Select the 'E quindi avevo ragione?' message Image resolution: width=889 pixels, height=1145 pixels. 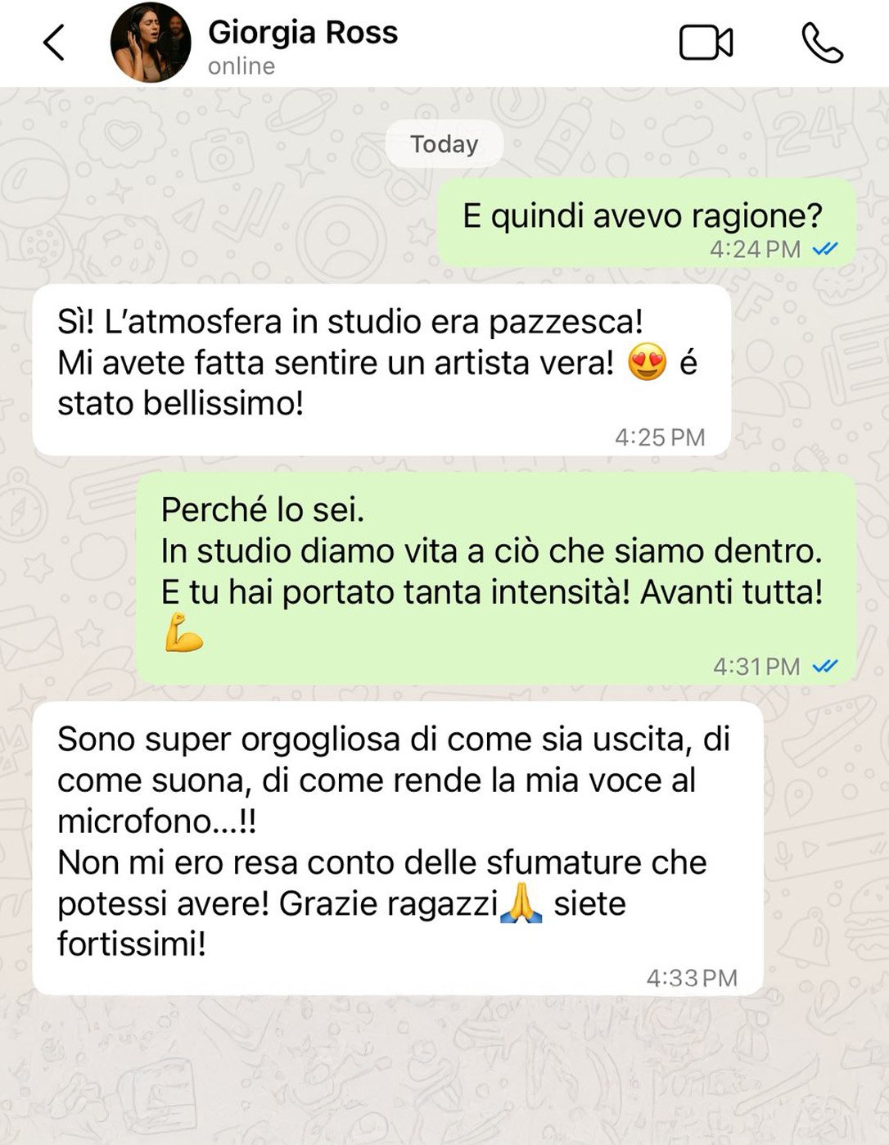point(647,223)
